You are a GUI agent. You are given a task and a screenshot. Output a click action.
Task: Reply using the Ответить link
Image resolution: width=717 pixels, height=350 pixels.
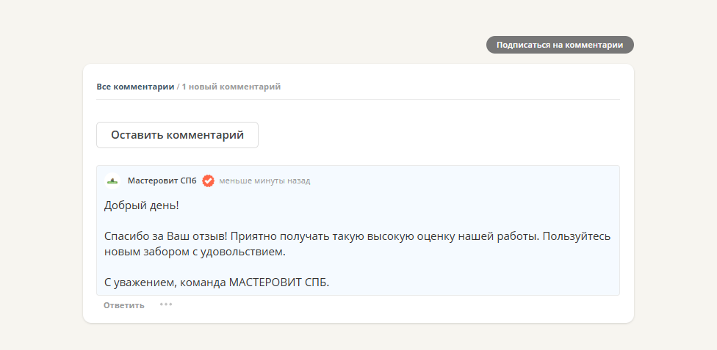(123, 305)
